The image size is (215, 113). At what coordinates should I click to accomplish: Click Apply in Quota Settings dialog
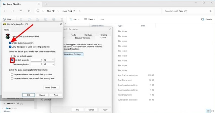[x=56, y=95]
